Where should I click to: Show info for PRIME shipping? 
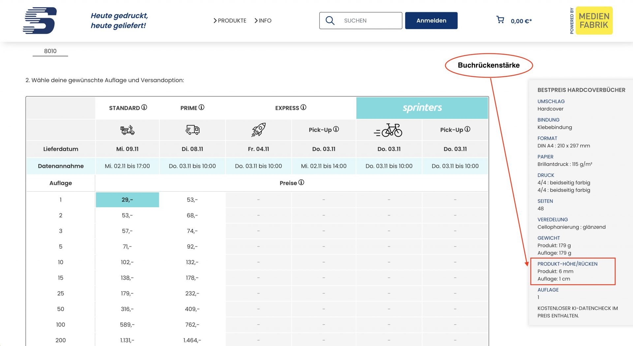point(201,108)
